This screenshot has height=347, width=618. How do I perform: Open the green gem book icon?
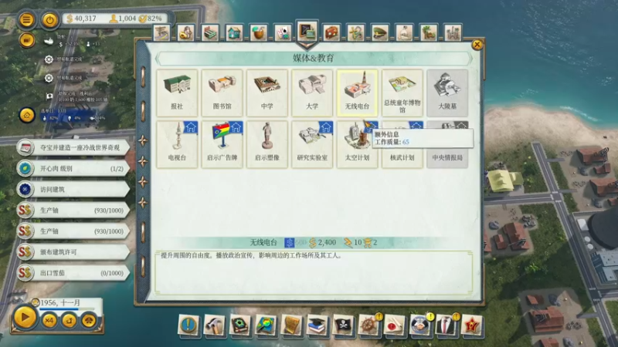click(240, 325)
